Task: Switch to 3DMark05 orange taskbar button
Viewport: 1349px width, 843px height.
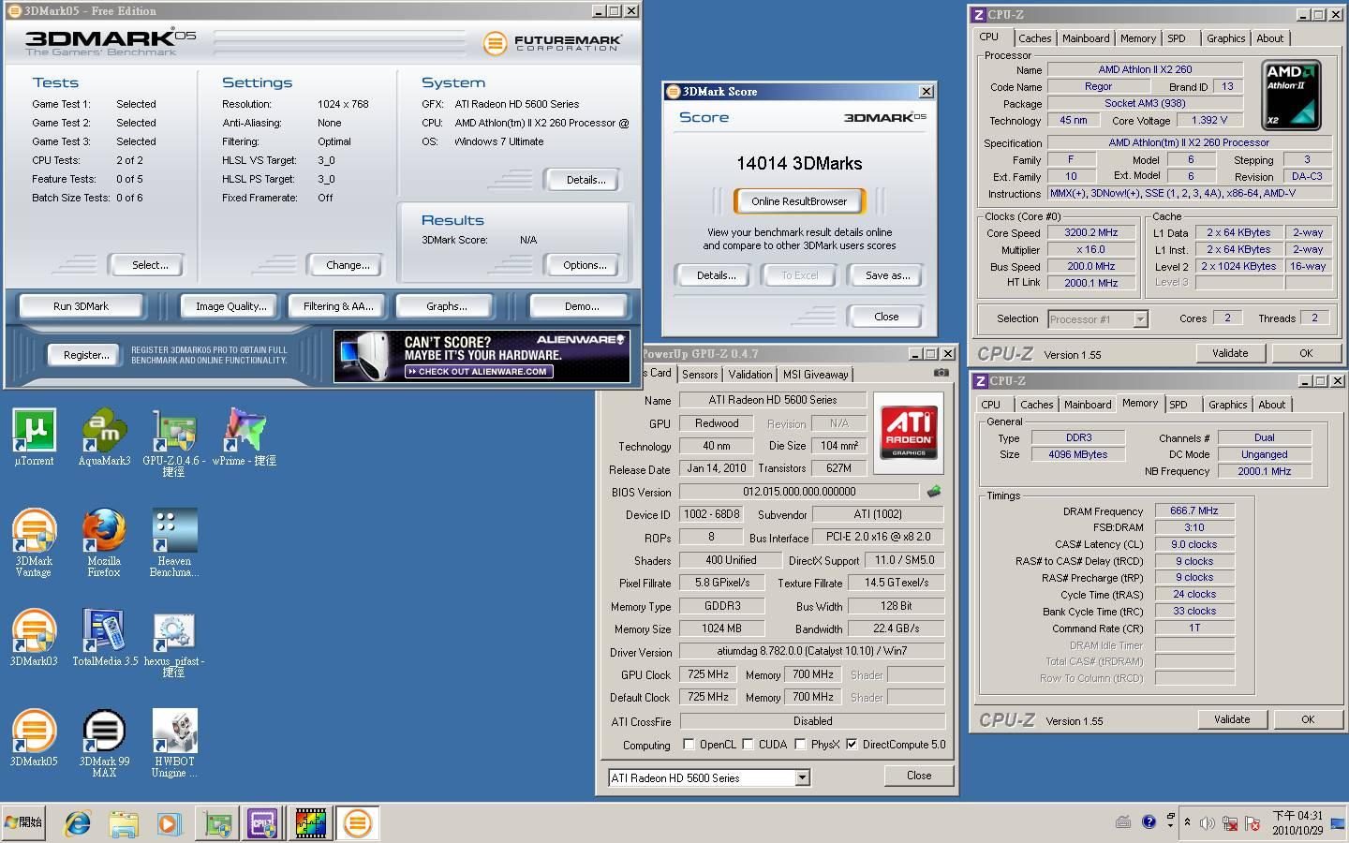Action: 357,823
